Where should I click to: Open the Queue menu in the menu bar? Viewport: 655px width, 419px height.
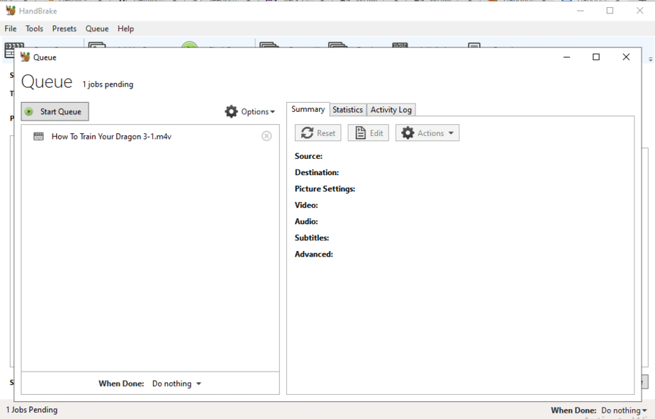(97, 29)
